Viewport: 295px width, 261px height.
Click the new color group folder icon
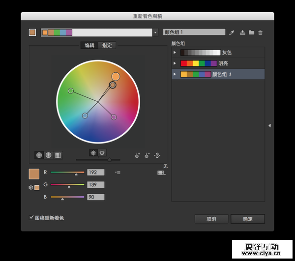(x=251, y=32)
